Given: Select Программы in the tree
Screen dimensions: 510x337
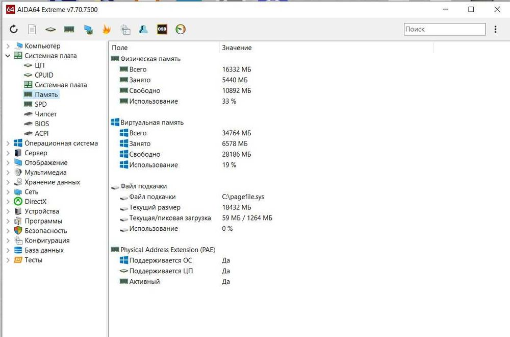Looking at the screenshot, I should tap(43, 221).
